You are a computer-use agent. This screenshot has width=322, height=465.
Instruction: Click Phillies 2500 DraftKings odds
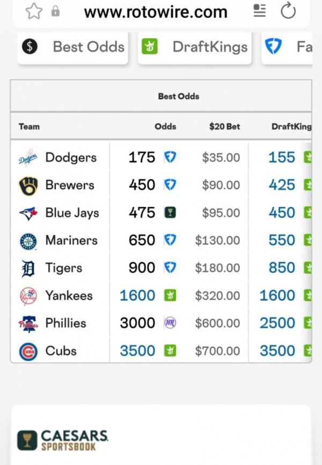coord(277,323)
